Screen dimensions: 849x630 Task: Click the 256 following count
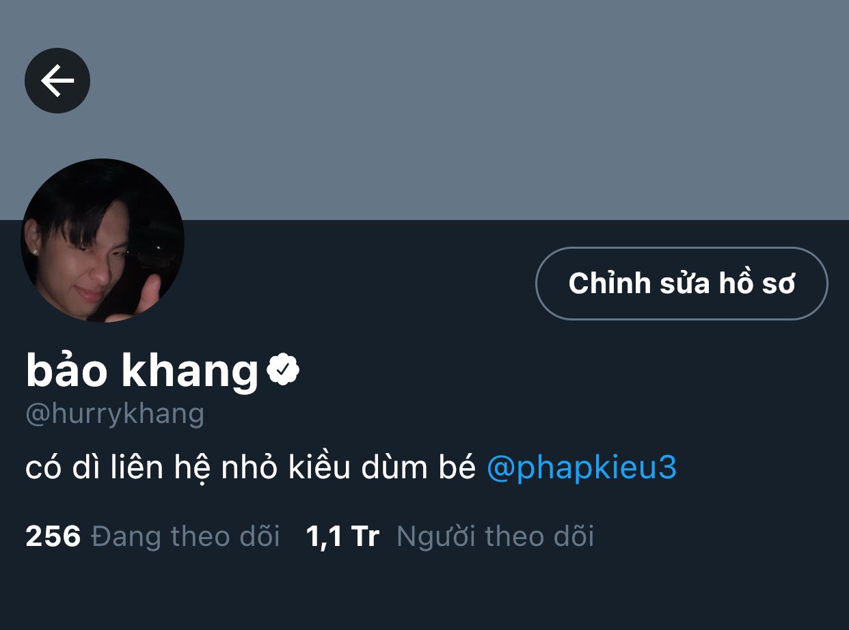pos(53,536)
